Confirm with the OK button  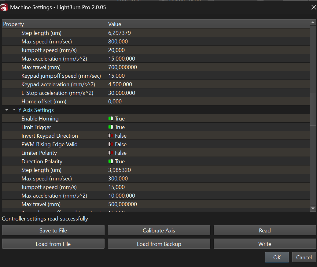[x=277, y=257]
